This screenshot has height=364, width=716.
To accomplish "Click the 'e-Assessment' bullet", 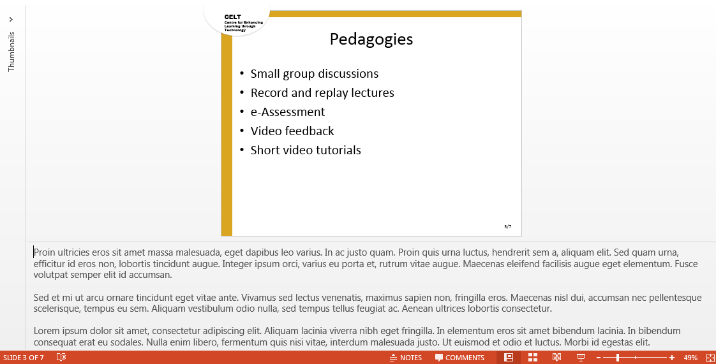I will point(288,112).
